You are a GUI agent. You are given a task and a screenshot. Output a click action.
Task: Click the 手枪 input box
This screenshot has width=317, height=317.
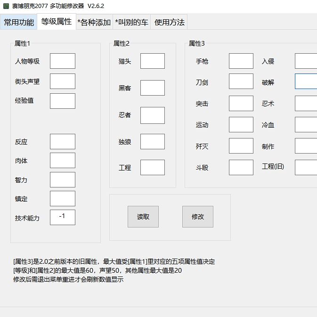(x=241, y=61)
